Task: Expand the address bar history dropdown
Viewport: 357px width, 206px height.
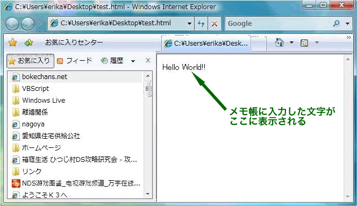Action: [x=189, y=24]
